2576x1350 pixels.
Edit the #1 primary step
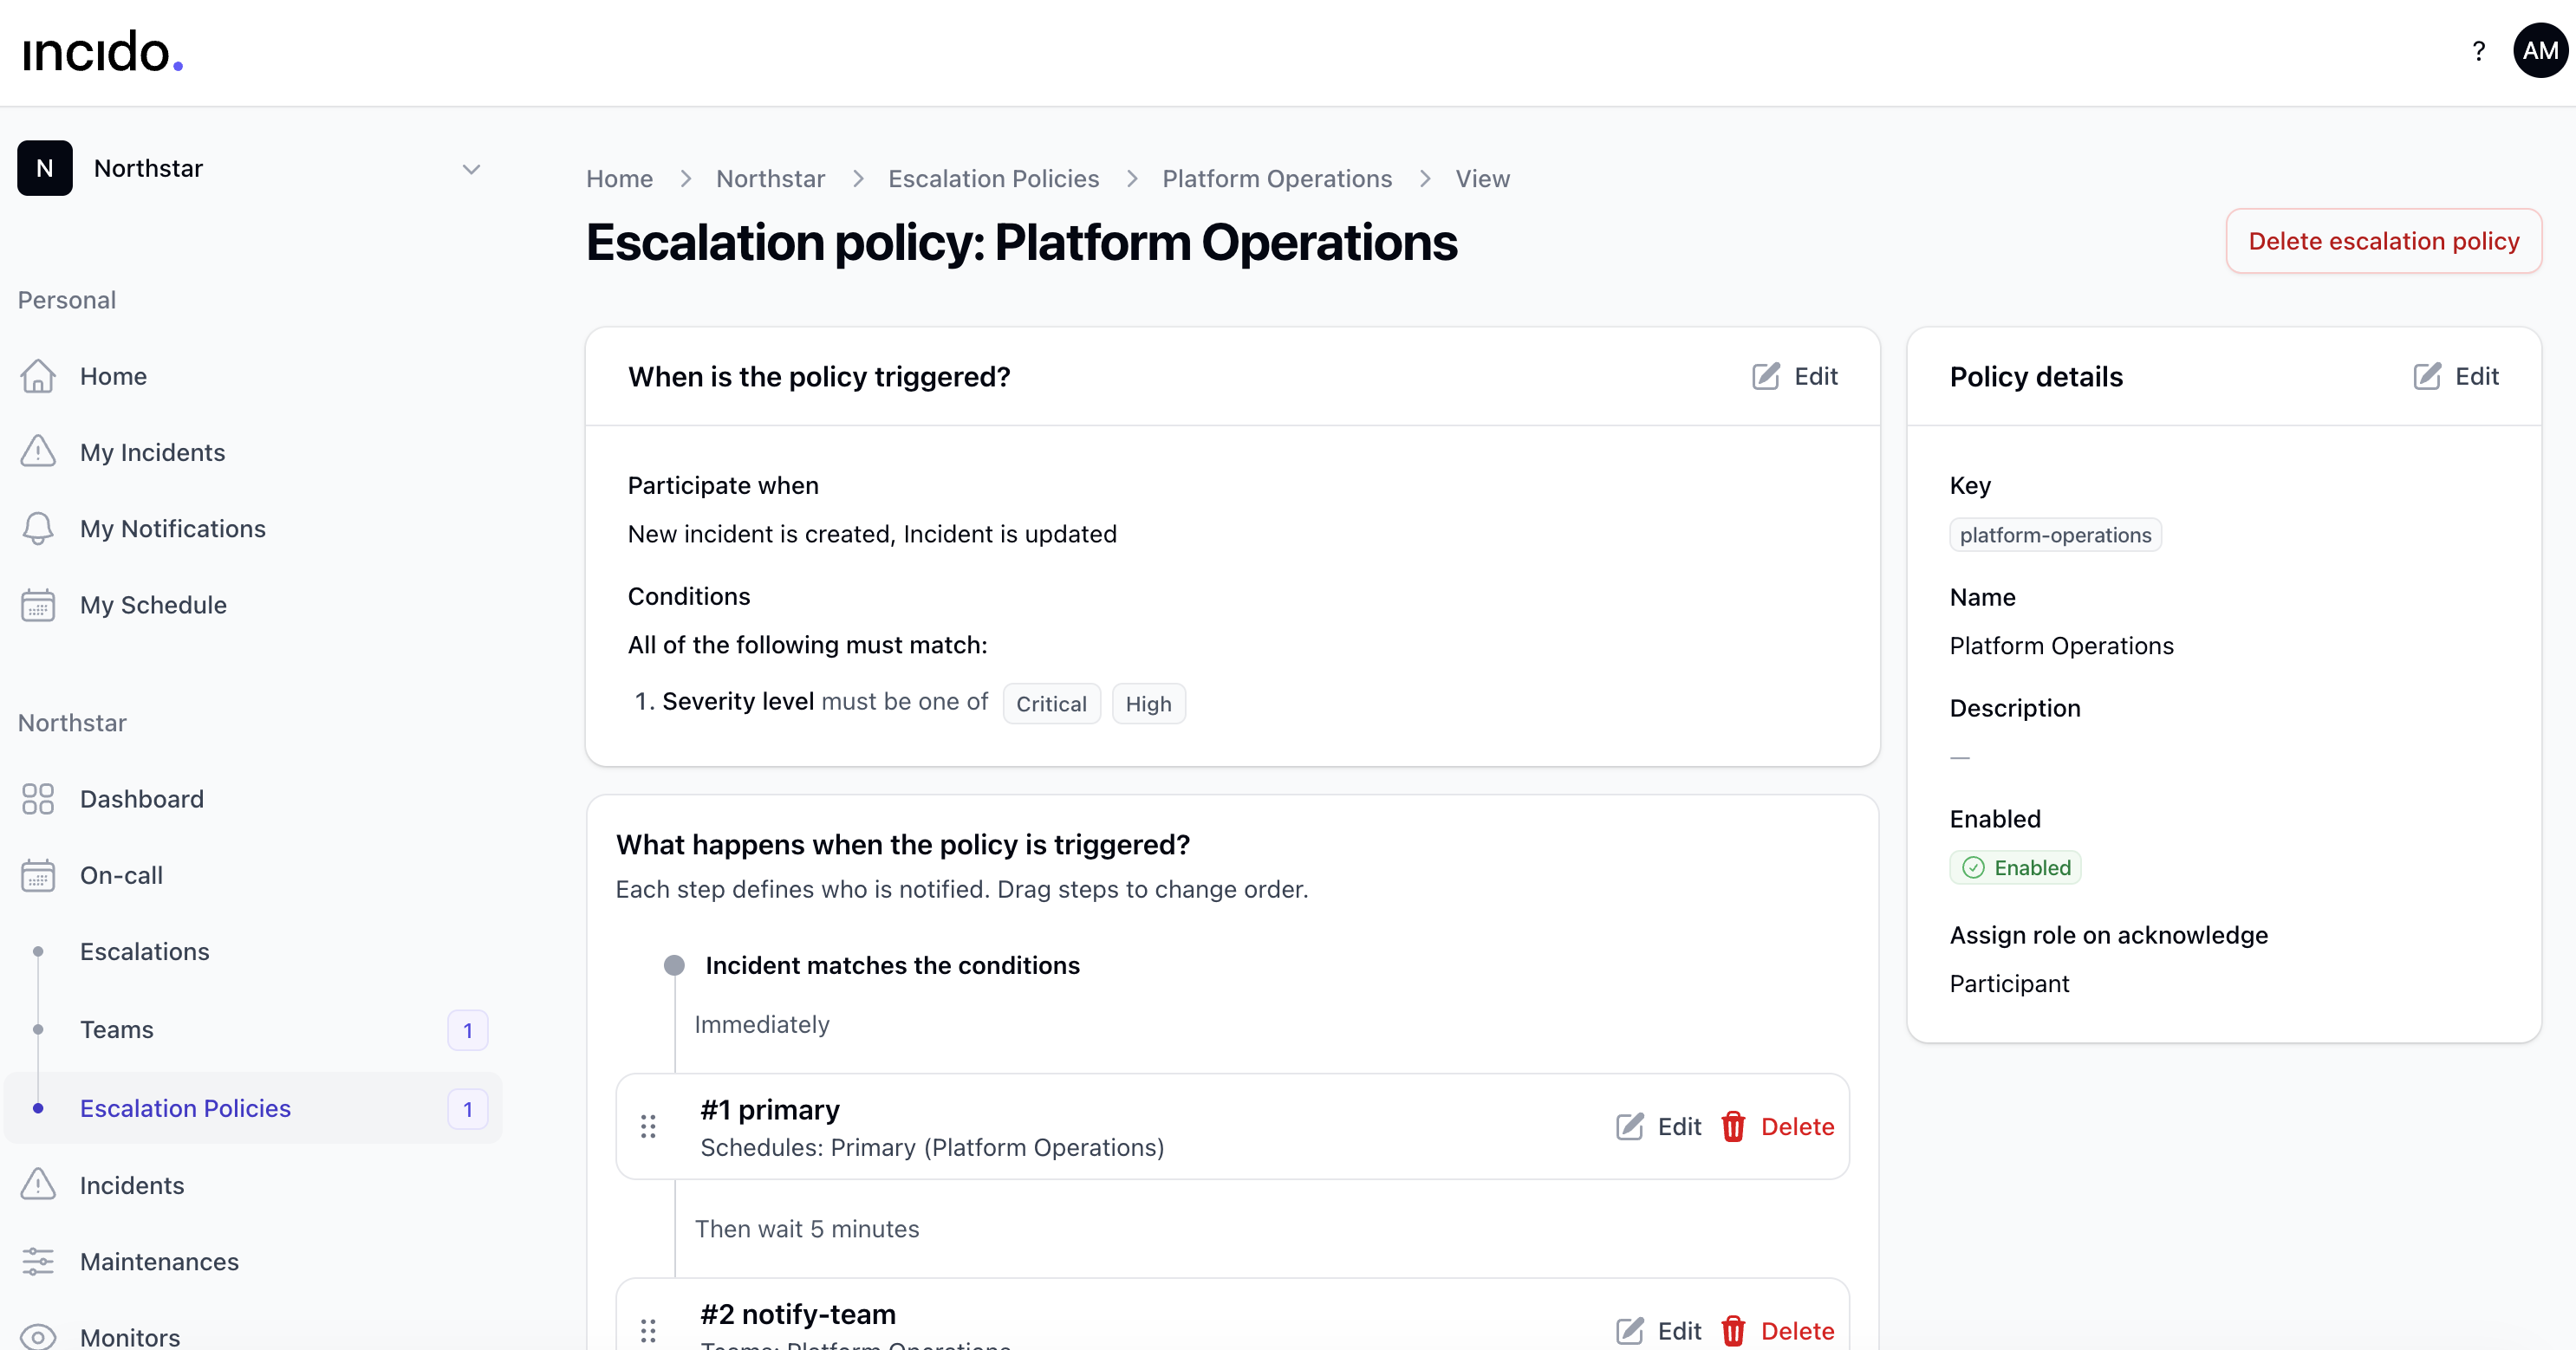point(1658,1127)
